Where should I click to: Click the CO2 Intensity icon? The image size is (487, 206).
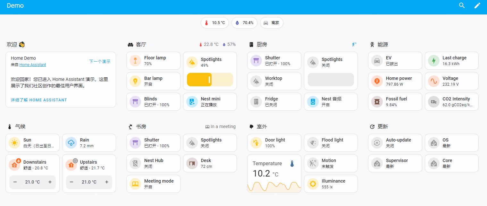433,102
